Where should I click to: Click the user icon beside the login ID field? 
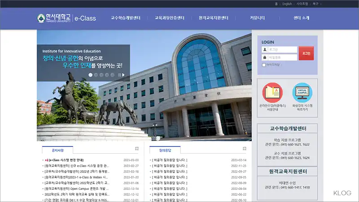click(265, 50)
